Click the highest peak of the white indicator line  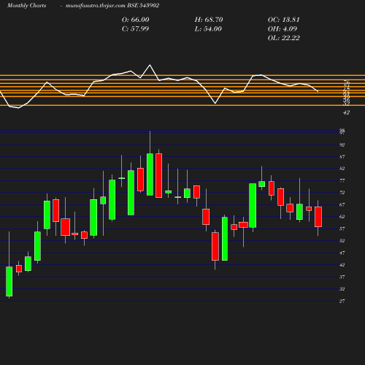150,65
